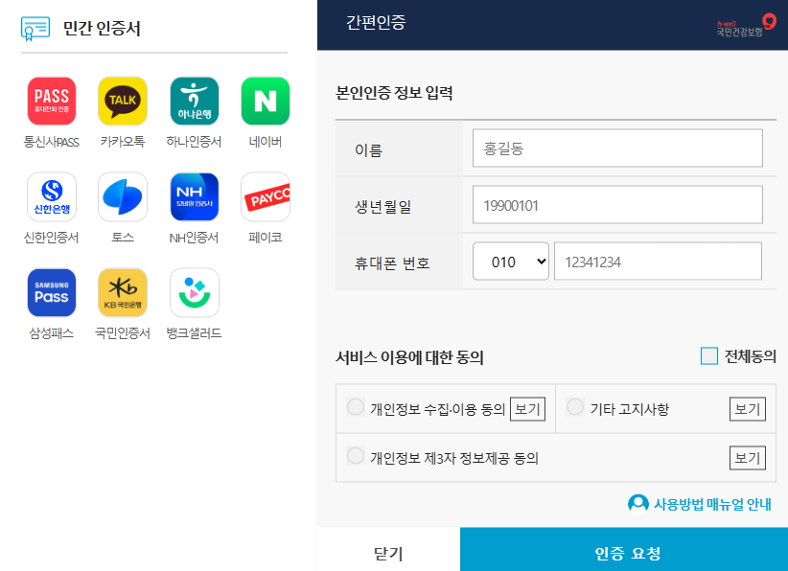Click the 삼성패스 label text
Viewport: 788px width, 571px height.
tap(51, 333)
